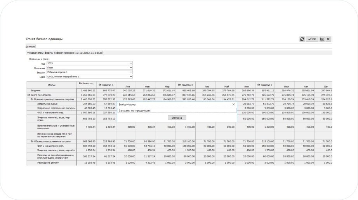Click folder icon of Итого год column

tap(80, 84)
